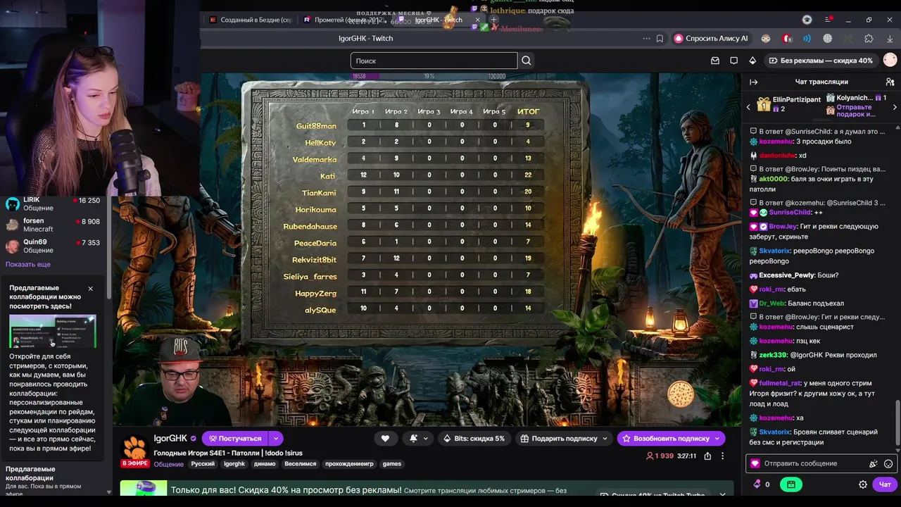
Task: Switch to the Прометей browser tab
Action: [x=345, y=20]
